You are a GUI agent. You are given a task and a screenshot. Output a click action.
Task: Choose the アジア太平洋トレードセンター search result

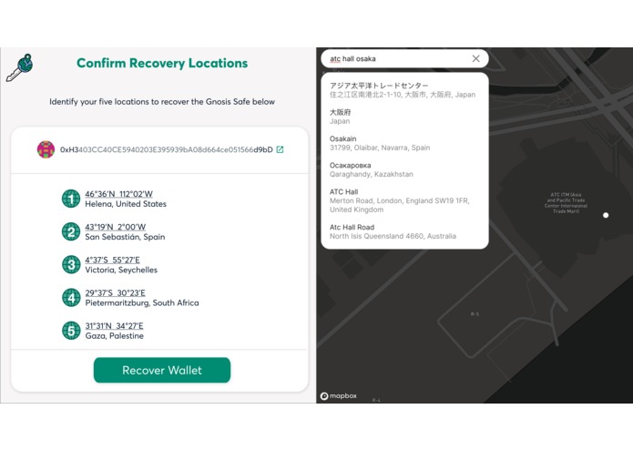(x=404, y=90)
